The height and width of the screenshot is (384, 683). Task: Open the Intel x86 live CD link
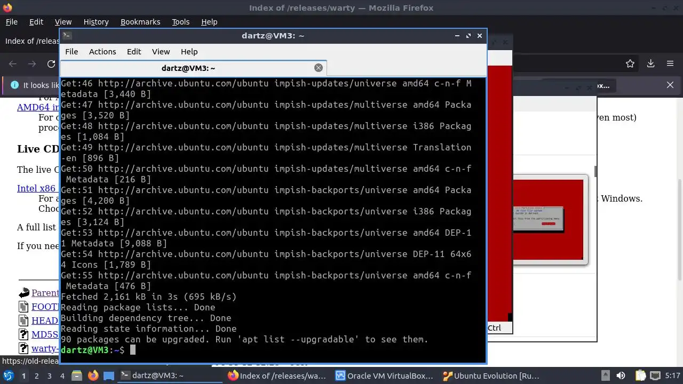[x=37, y=188]
